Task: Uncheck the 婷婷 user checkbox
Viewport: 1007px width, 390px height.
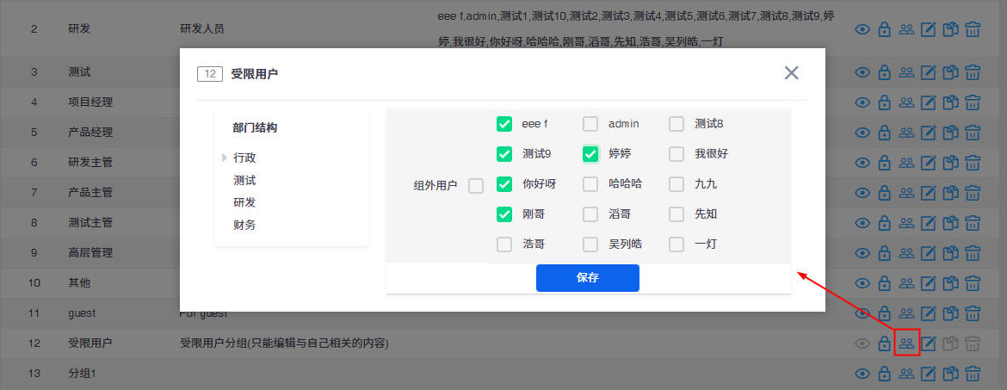Action: 590,154
